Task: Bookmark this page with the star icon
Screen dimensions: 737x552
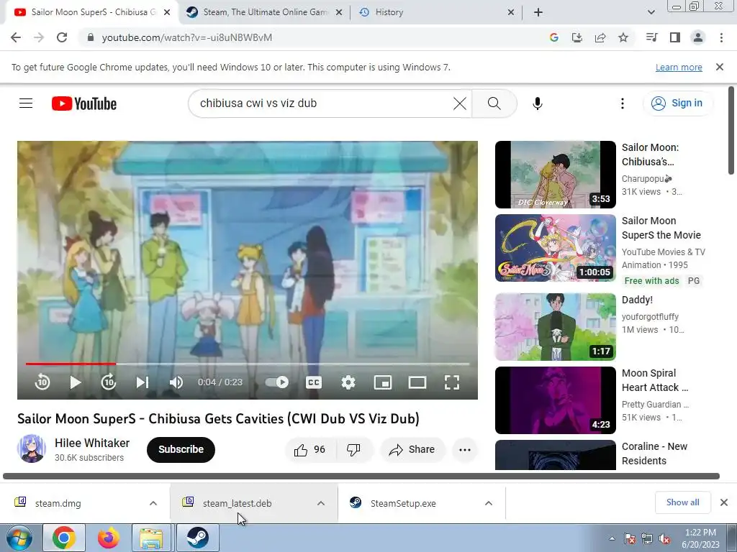Action: coord(623,37)
